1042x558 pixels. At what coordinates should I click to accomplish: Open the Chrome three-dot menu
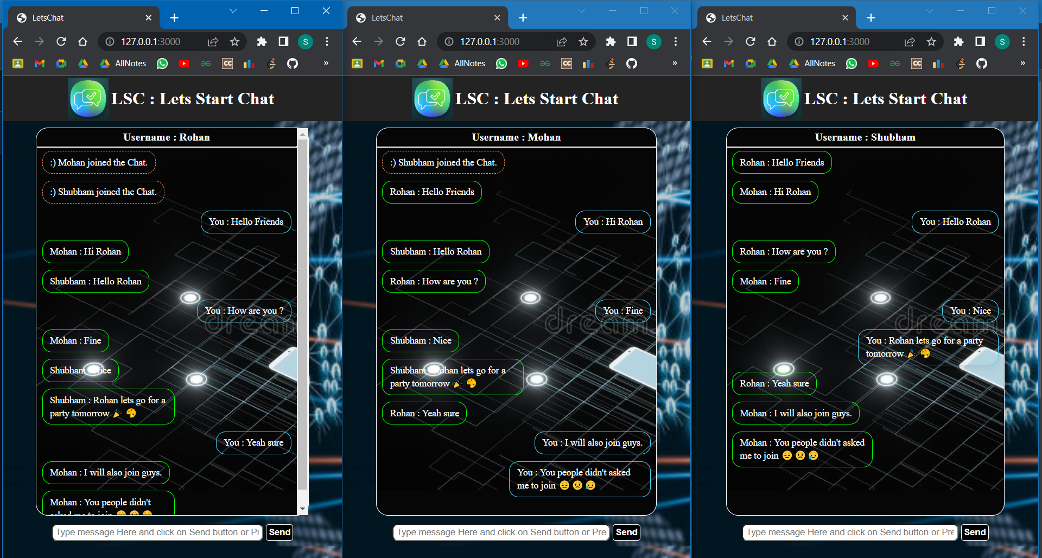coord(327,42)
